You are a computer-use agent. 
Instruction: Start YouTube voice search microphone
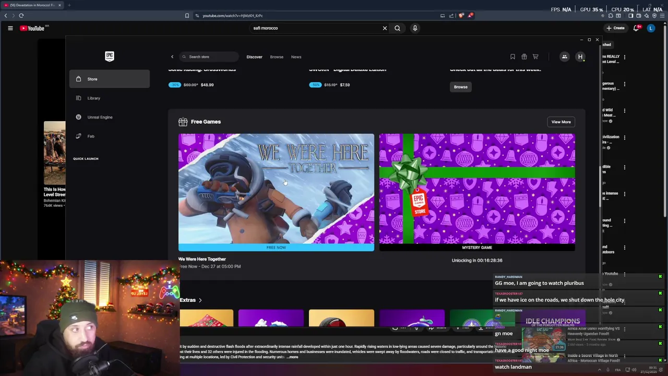pyautogui.click(x=415, y=28)
